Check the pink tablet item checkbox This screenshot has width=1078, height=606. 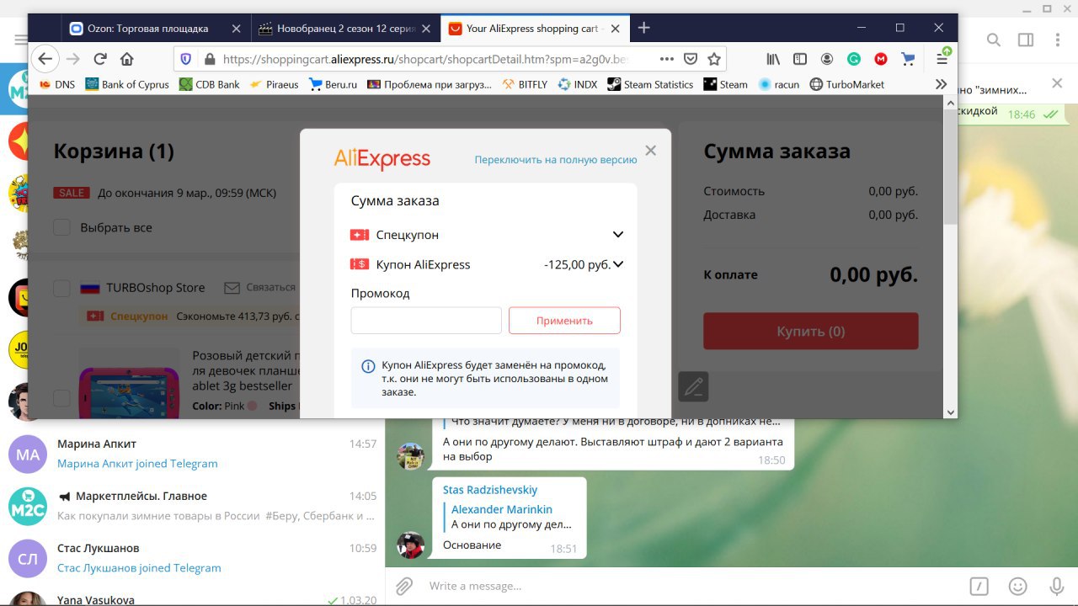(61, 397)
